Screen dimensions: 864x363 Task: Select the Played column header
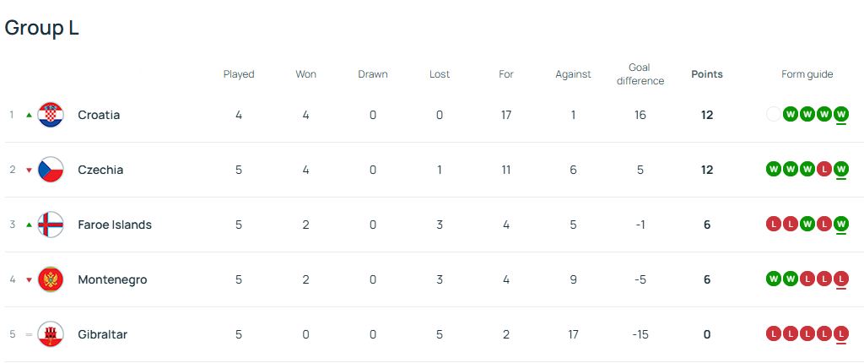tap(239, 74)
